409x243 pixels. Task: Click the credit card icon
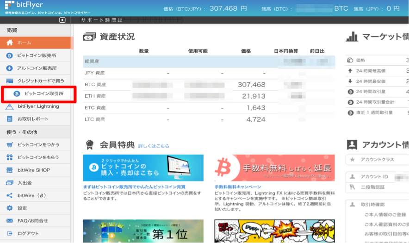[x=9, y=81]
